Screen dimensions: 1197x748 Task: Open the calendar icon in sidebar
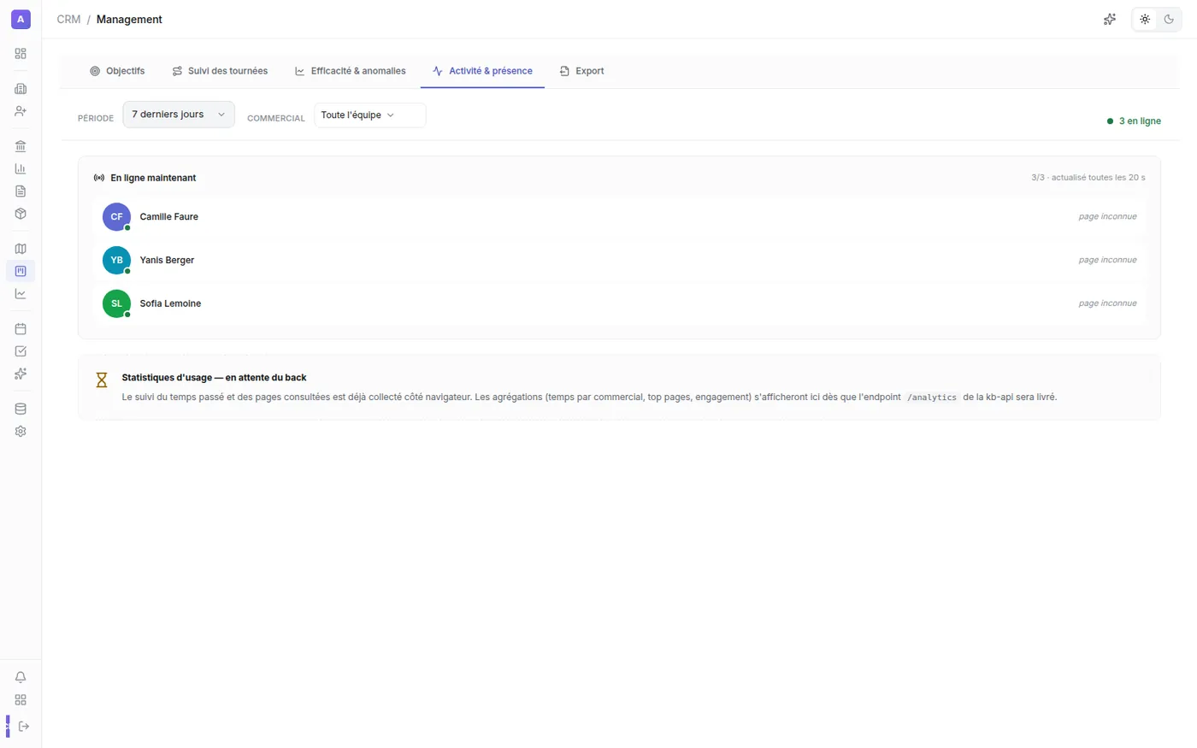tap(21, 328)
